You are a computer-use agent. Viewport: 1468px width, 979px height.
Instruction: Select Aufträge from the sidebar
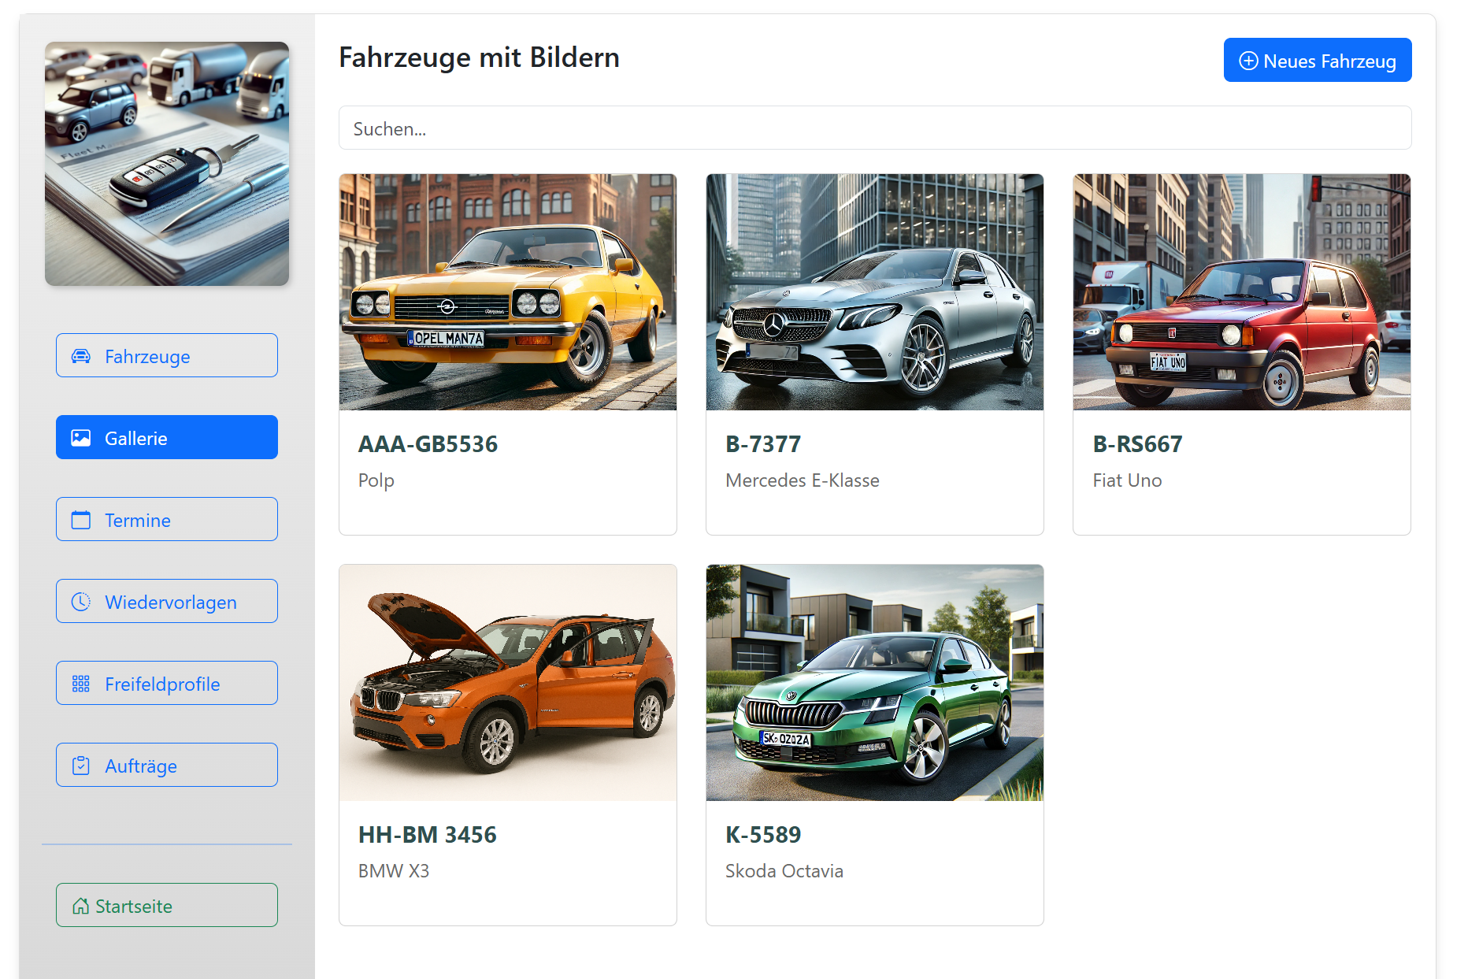pyautogui.click(x=167, y=766)
